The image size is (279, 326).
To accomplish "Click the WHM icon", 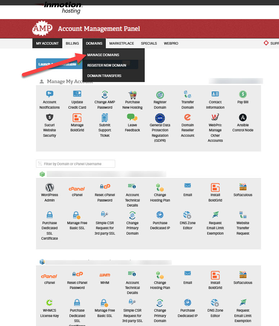I will (x=105, y=275).
